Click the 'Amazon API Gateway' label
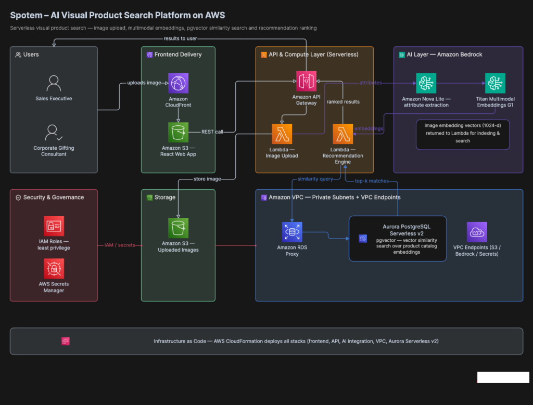 [306, 100]
